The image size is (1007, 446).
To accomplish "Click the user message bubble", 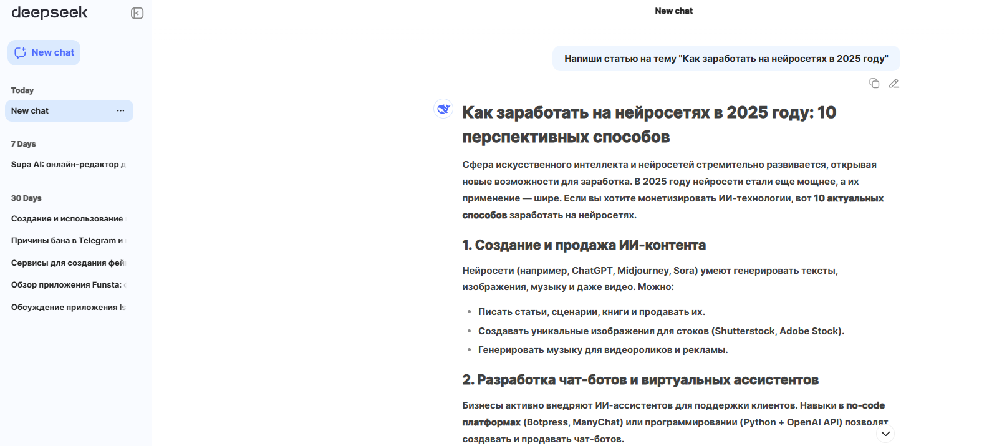I will (726, 59).
